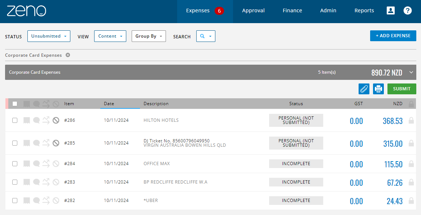Image resolution: width=421 pixels, height=215 pixels.
Task: Click the personal/blocked icon for item #286
Action: point(56,120)
